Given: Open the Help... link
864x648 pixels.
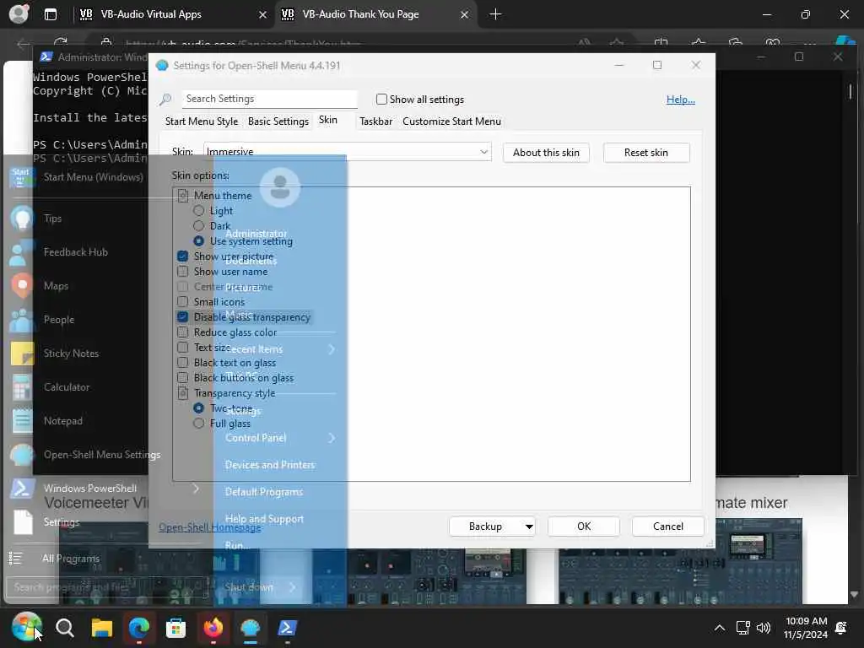Looking at the screenshot, I should point(681,100).
